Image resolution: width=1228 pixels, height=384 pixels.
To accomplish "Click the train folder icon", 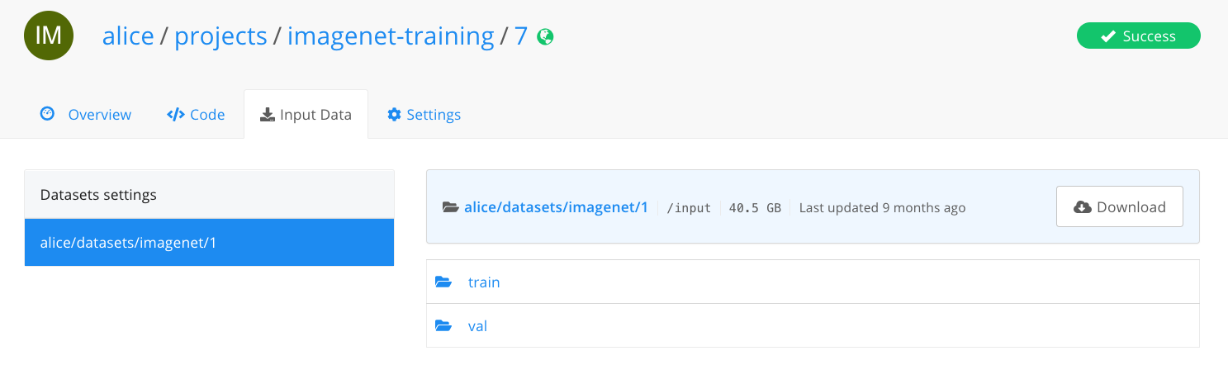I will pyautogui.click(x=443, y=282).
